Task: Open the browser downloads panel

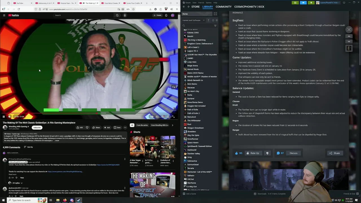Action: (150, 9)
